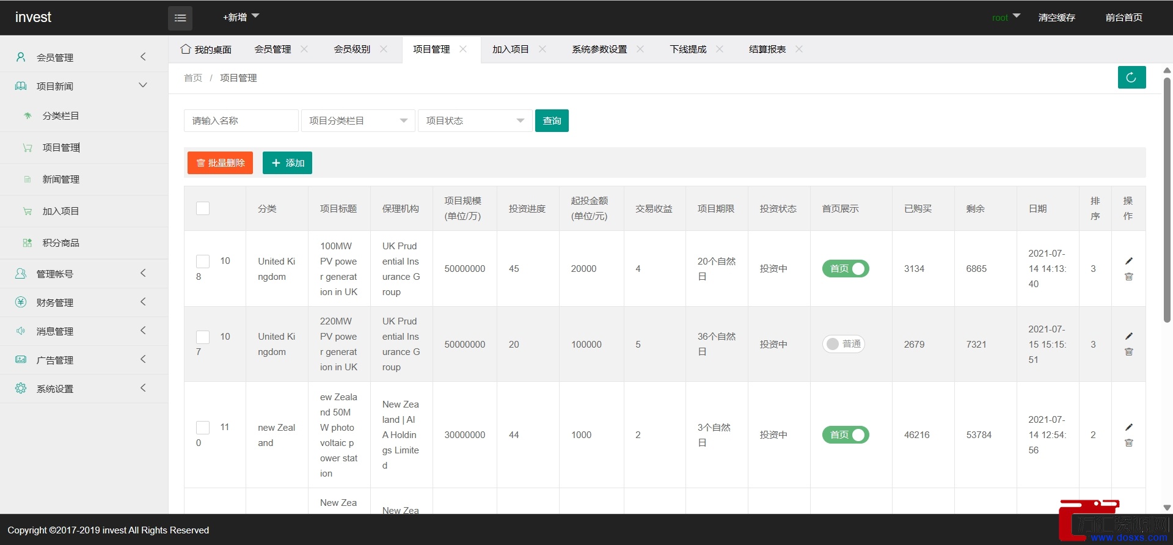Click the scrollbar down arrow
Viewport: 1173px width, 545px height.
tap(1167, 508)
